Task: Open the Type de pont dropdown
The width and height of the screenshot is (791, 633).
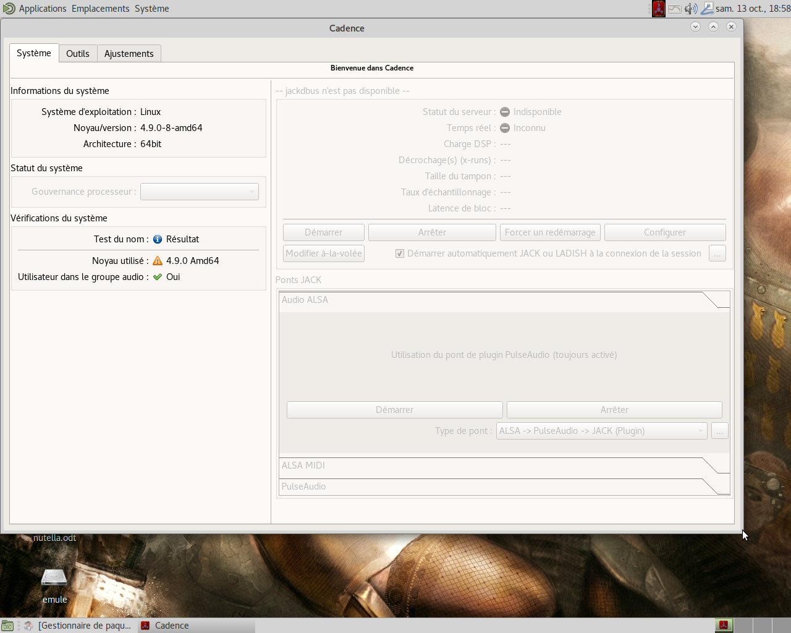Action: pos(602,431)
